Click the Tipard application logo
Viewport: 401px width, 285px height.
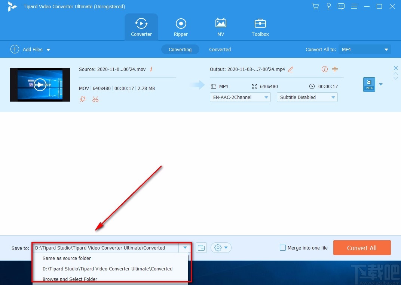click(12, 7)
